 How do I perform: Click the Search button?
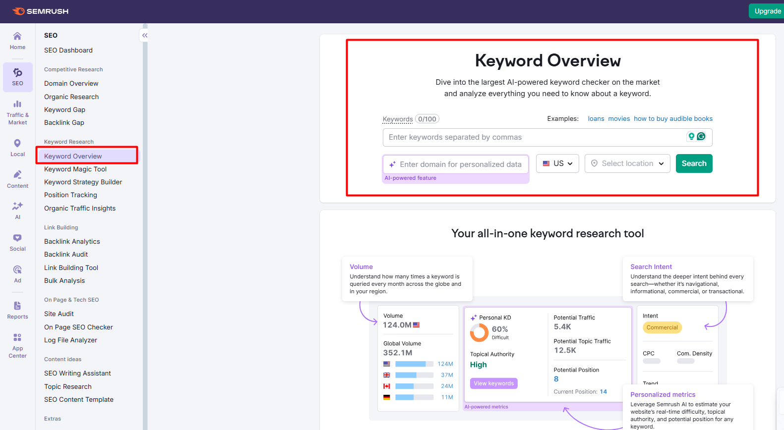pos(694,163)
